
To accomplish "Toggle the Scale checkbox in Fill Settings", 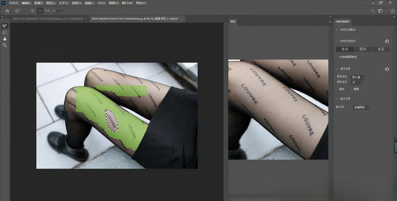I will coord(337,89).
